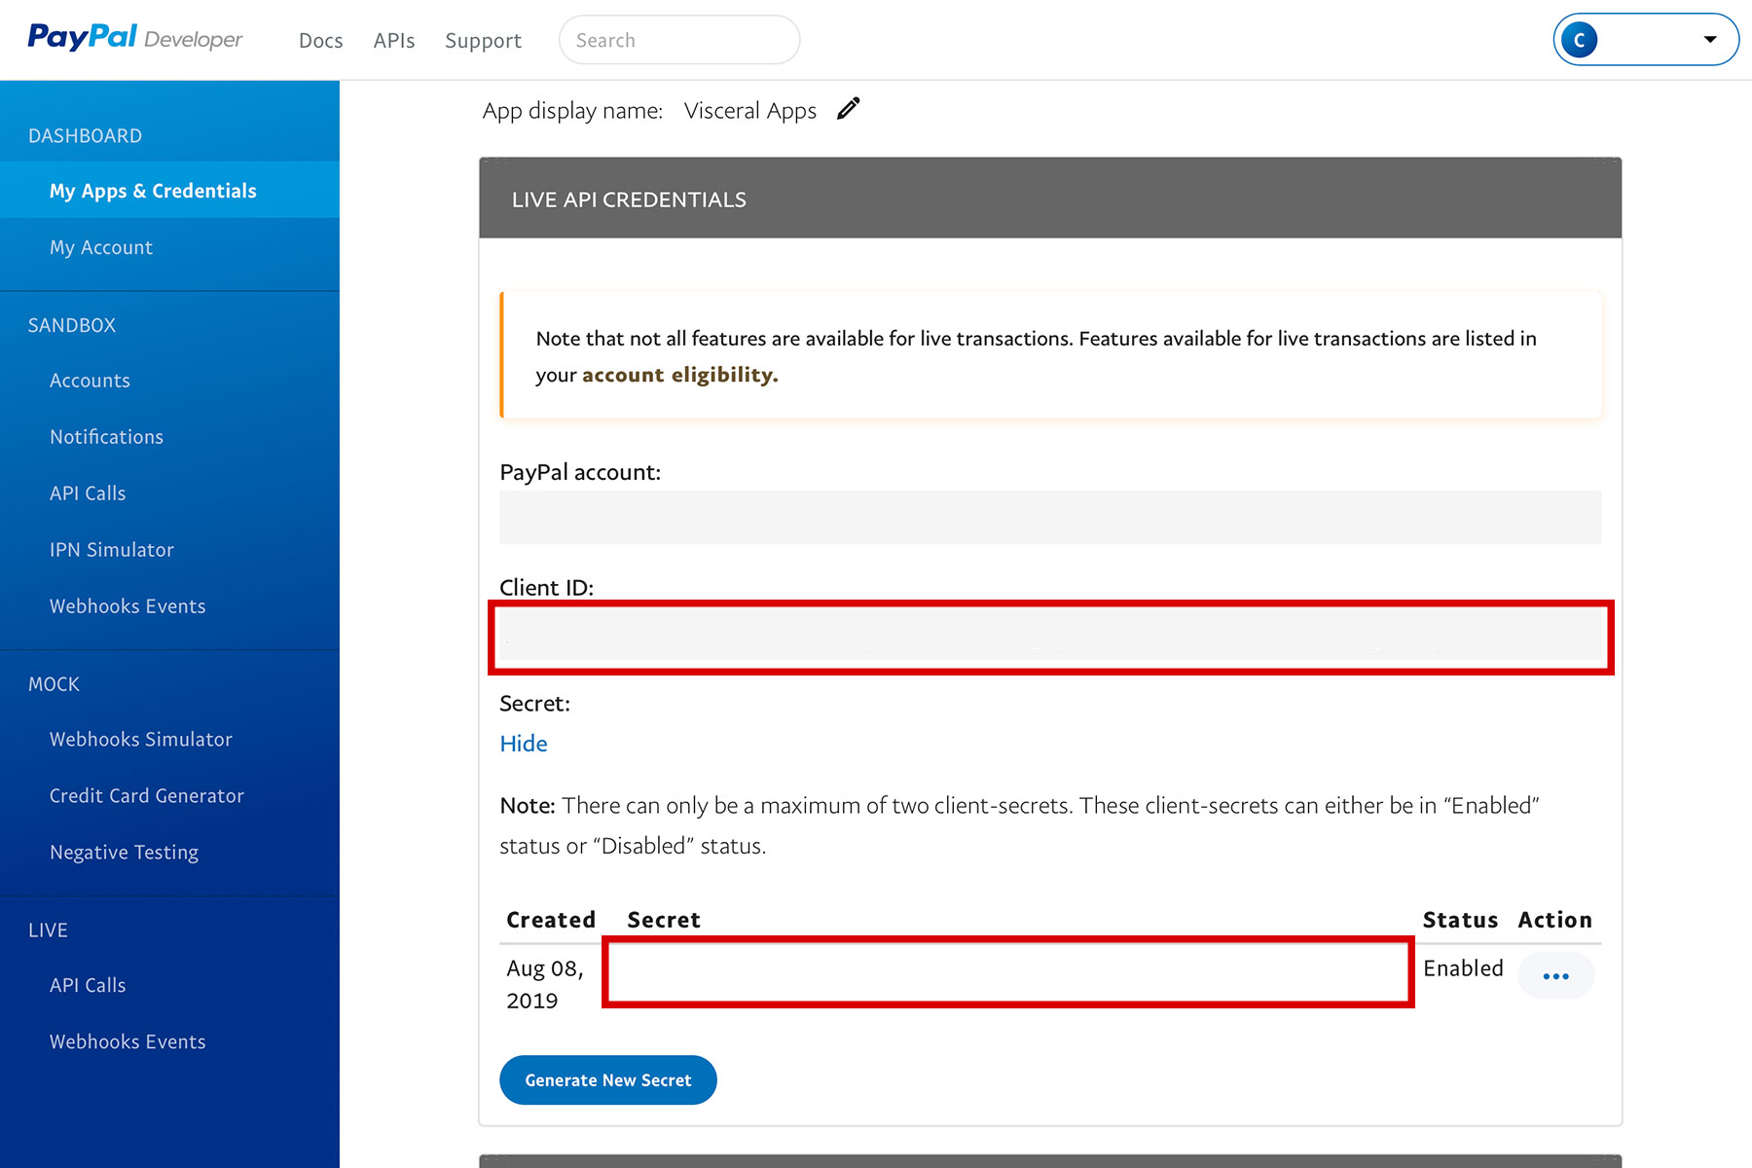
Task: Click the Created column header
Action: [551, 920]
